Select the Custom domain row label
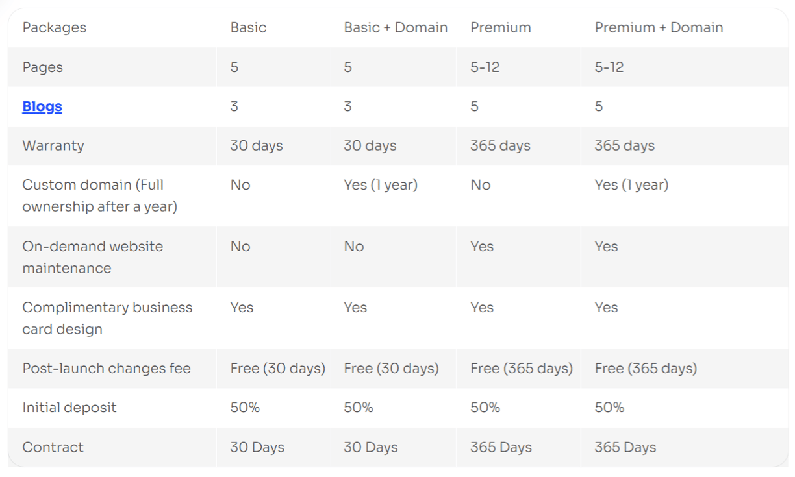This screenshot has height=477, width=795. pos(100,195)
